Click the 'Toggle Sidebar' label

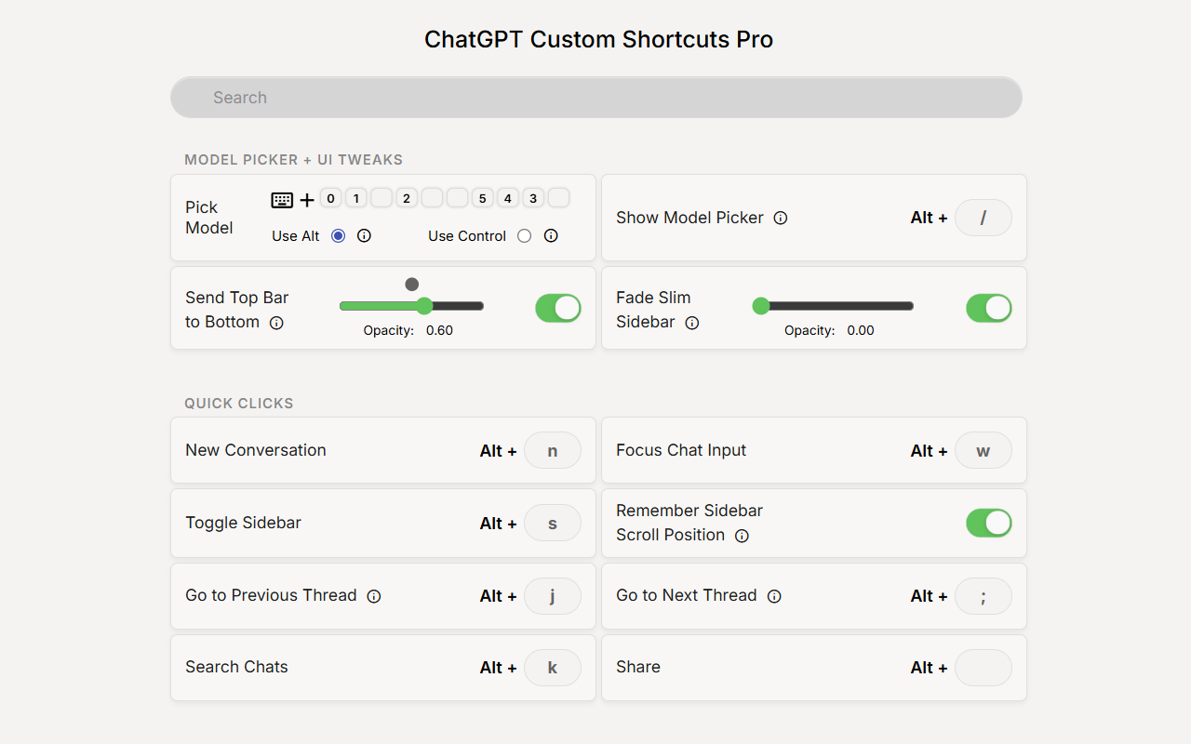(243, 523)
